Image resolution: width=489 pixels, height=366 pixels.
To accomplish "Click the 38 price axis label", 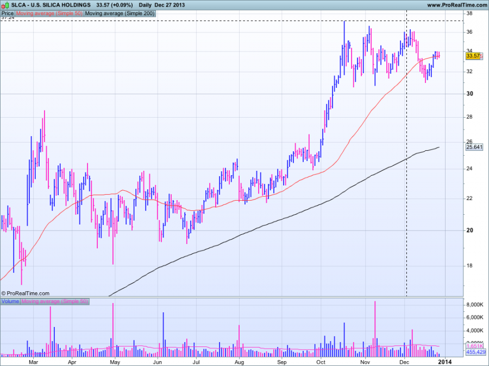I will 469,14.
